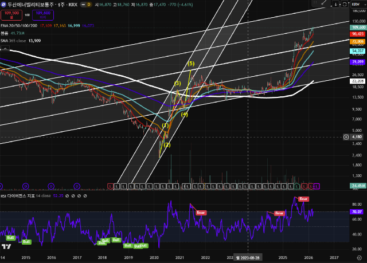Click the Bear label near 2021 on RSI
Screen dimensions: 367x263
[201, 213]
